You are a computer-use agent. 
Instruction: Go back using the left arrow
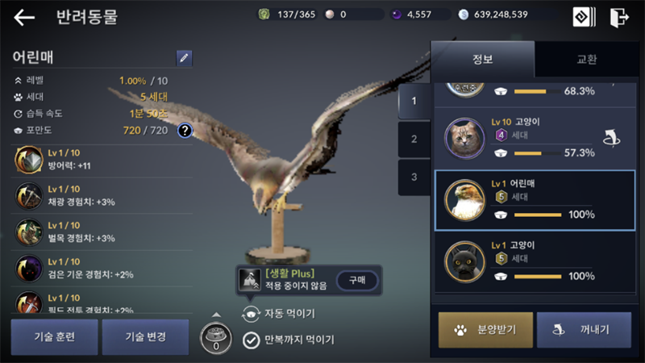click(x=24, y=17)
